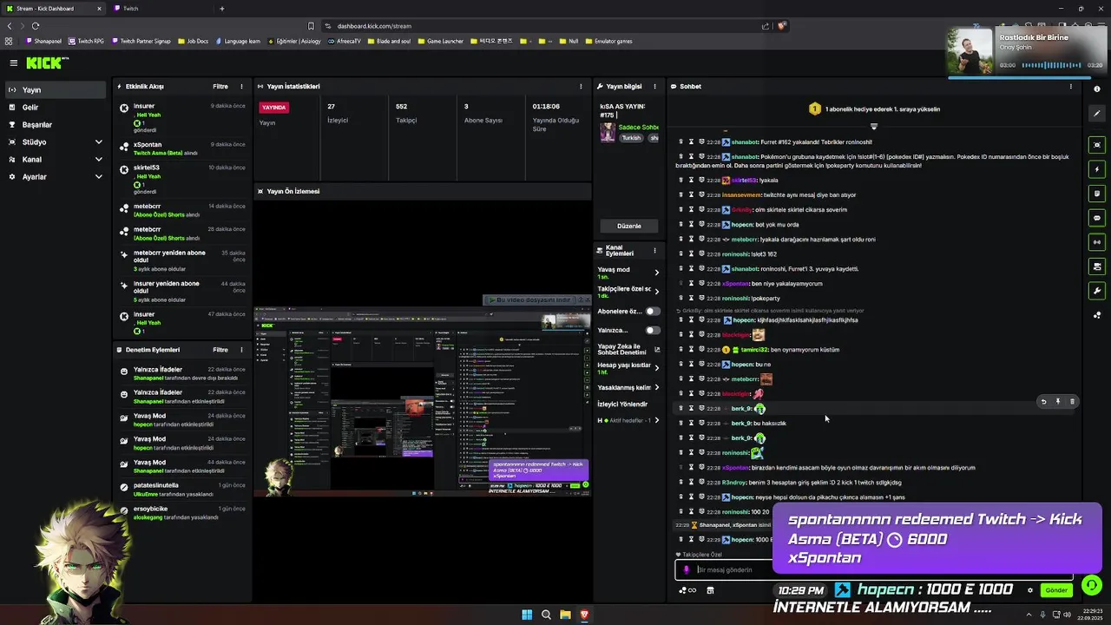Click the chat message input field

(874, 569)
